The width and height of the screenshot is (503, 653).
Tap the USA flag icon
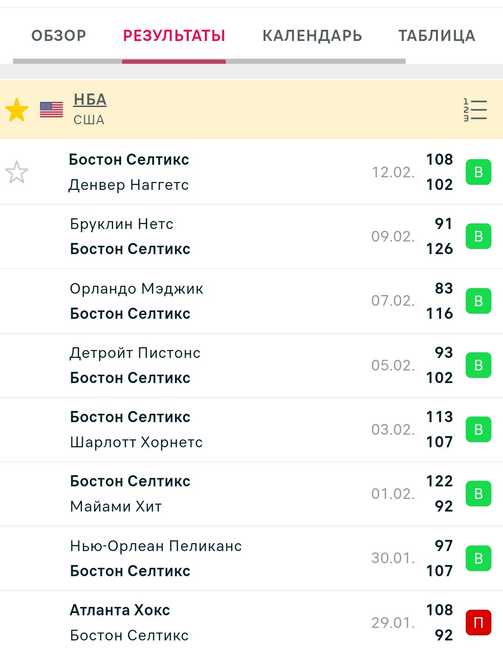51,110
